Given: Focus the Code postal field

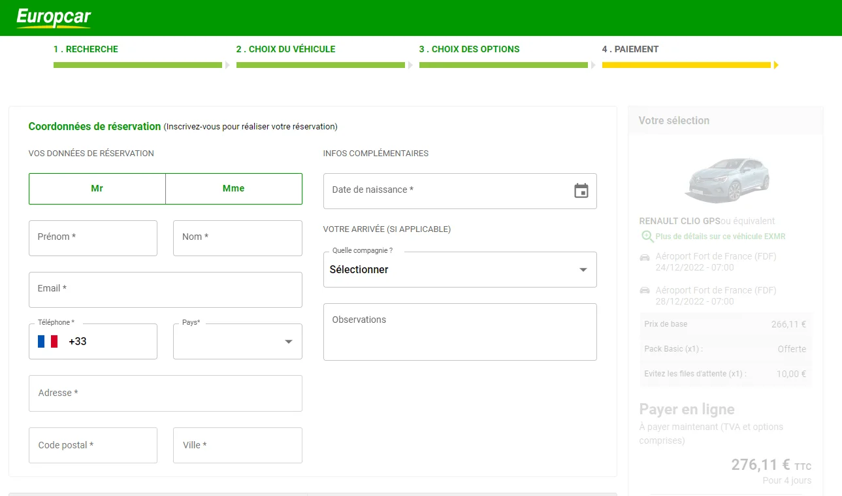Looking at the screenshot, I should coord(93,445).
